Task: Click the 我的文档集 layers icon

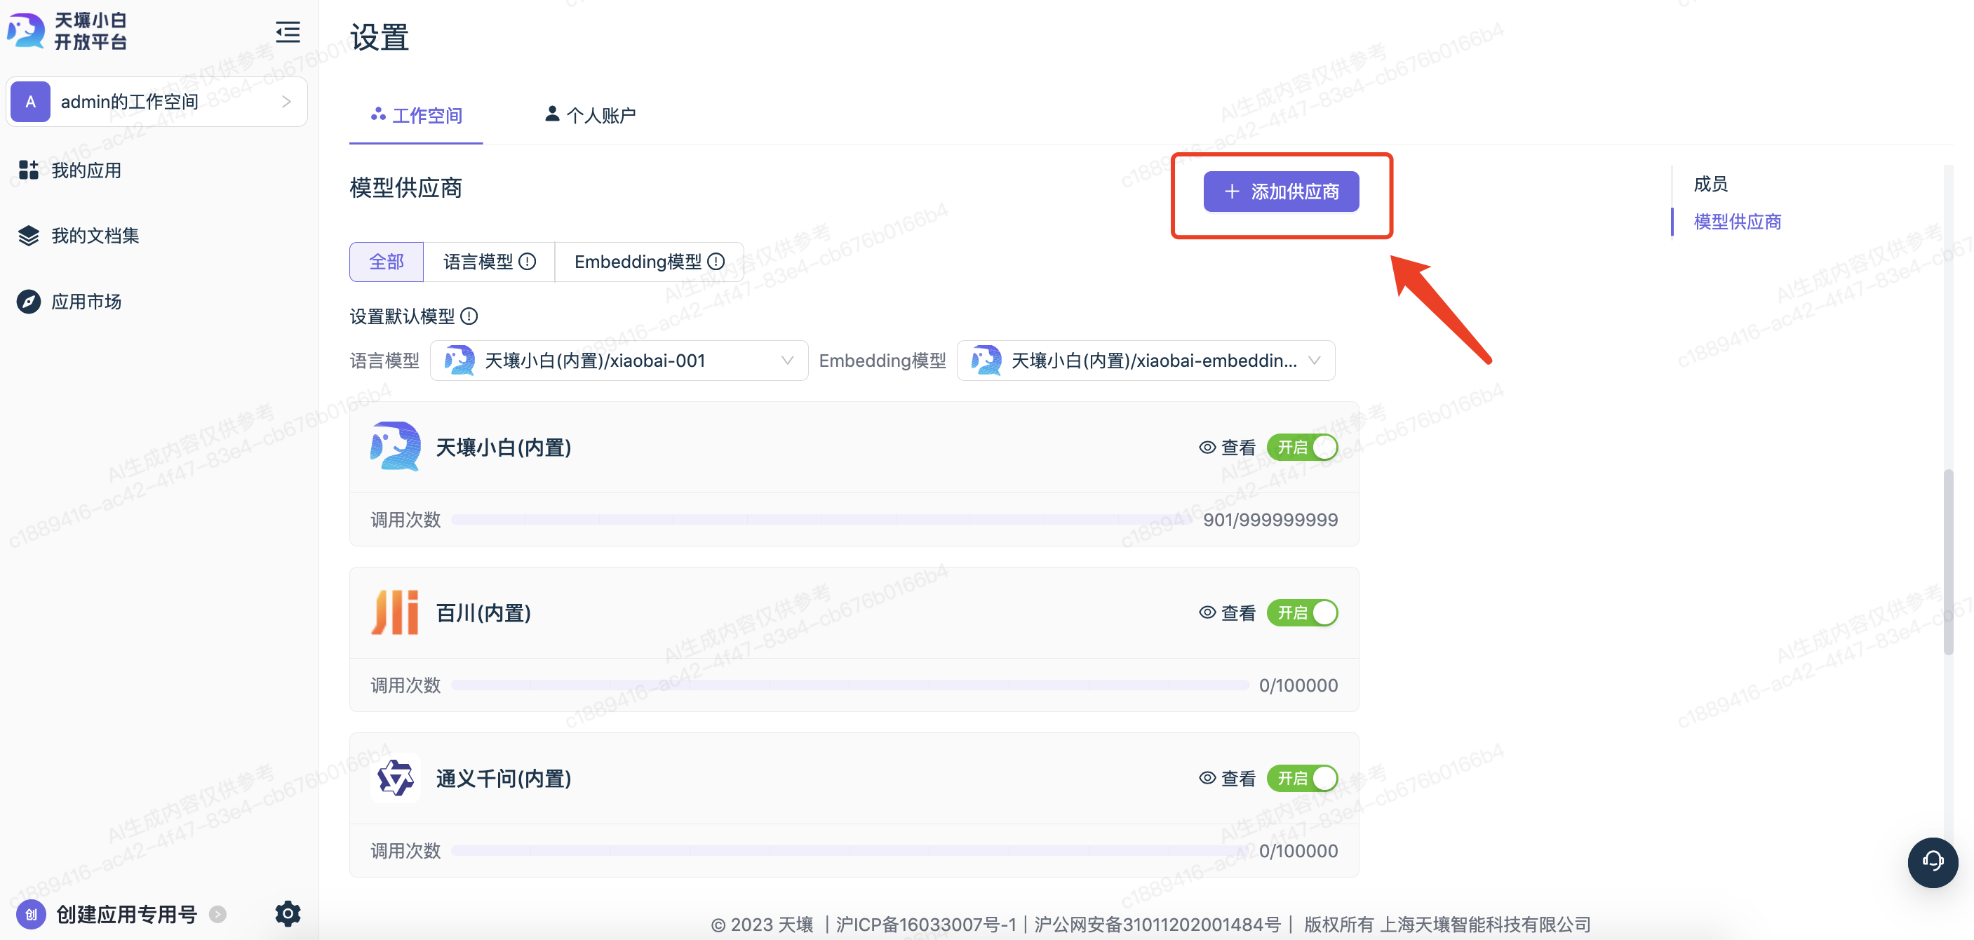Action: (28, 235)
